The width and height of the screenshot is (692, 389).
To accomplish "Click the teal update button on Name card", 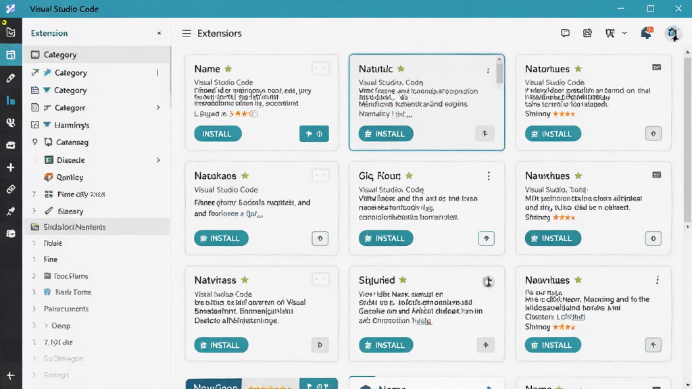I will 314,134.
